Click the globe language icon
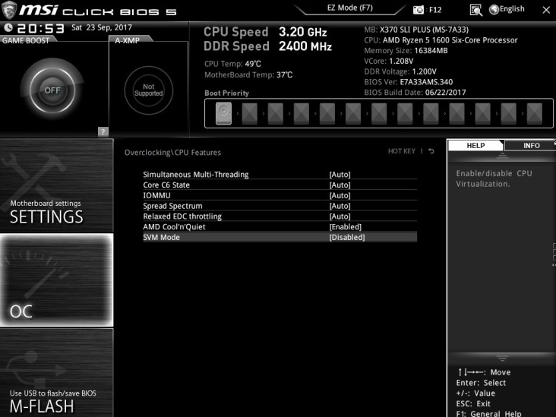 [494, 10]
